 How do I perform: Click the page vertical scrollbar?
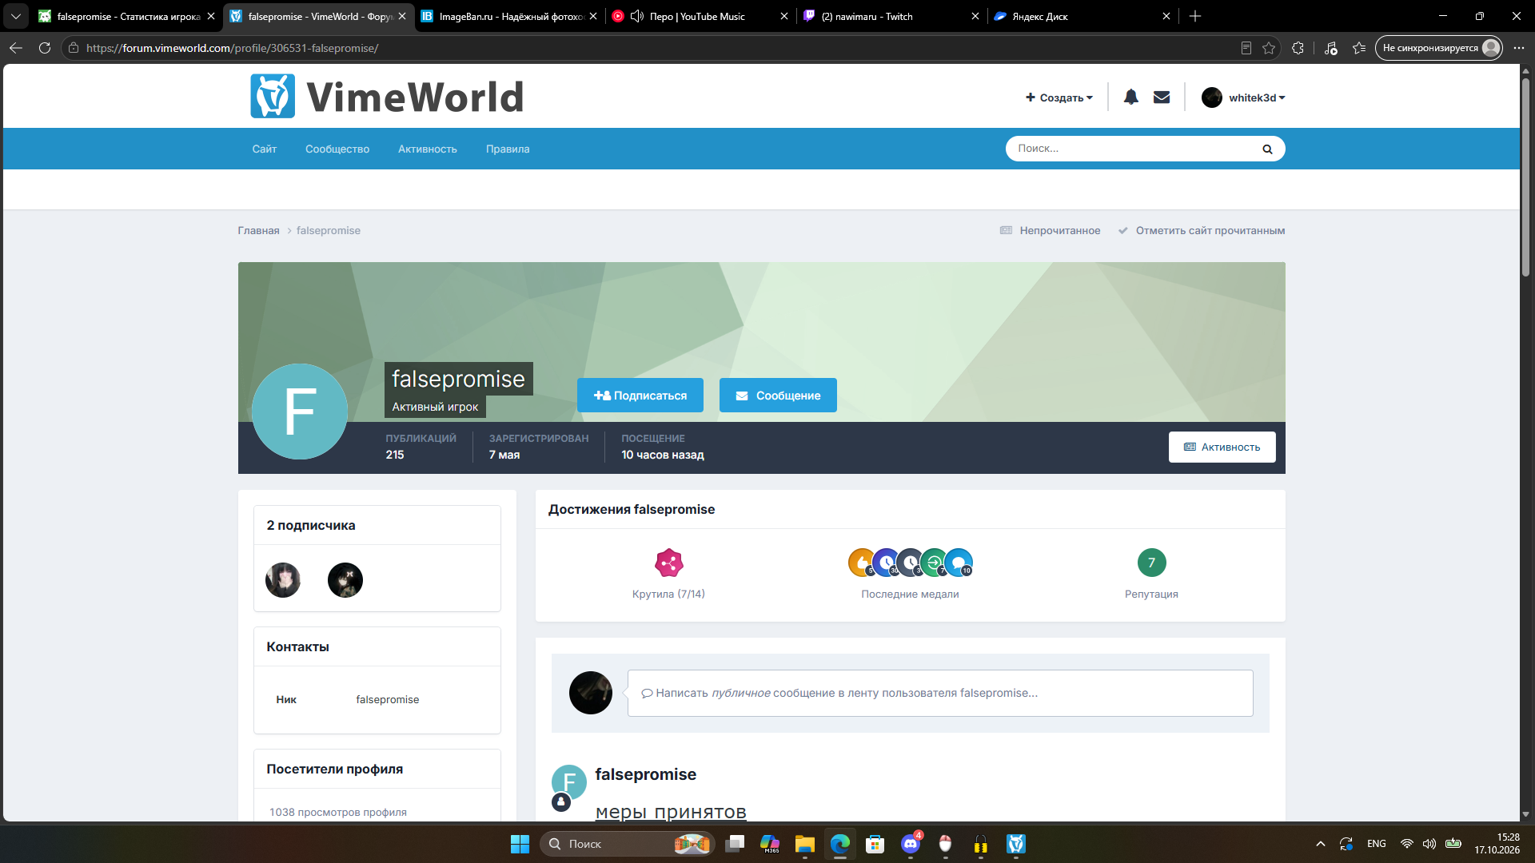point(1525,176)
